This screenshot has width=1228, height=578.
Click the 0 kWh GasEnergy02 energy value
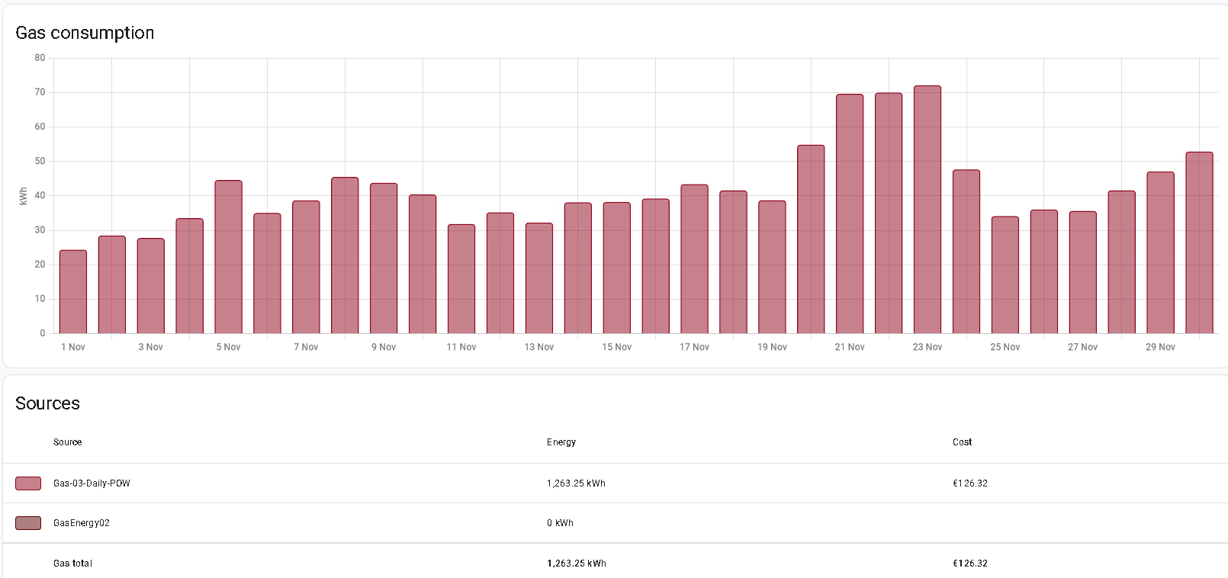pos(560,523)
